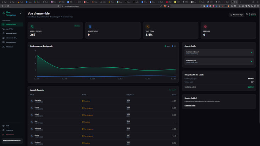Open the Tableau de bord menu item
Image resolution: width=260 pixels, height=146 pixels.
click(x=11, y=24)
